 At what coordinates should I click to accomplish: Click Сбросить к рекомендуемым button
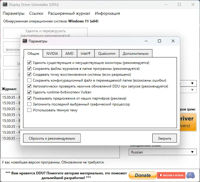[52, 138]
